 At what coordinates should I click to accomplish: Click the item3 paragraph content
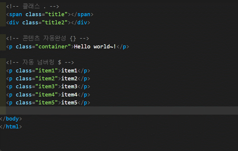[x=69, y=86]
